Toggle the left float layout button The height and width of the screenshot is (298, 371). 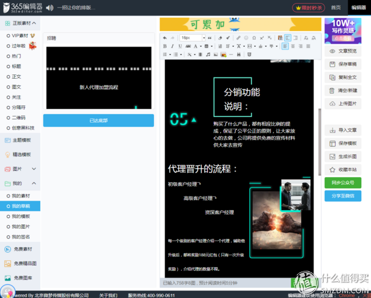point(288,38)
